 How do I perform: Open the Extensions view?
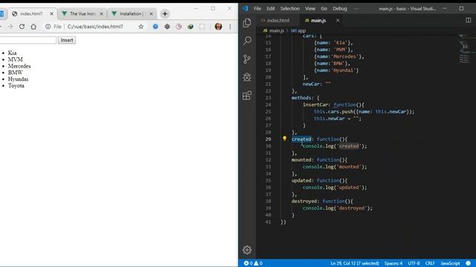point(247,96)
